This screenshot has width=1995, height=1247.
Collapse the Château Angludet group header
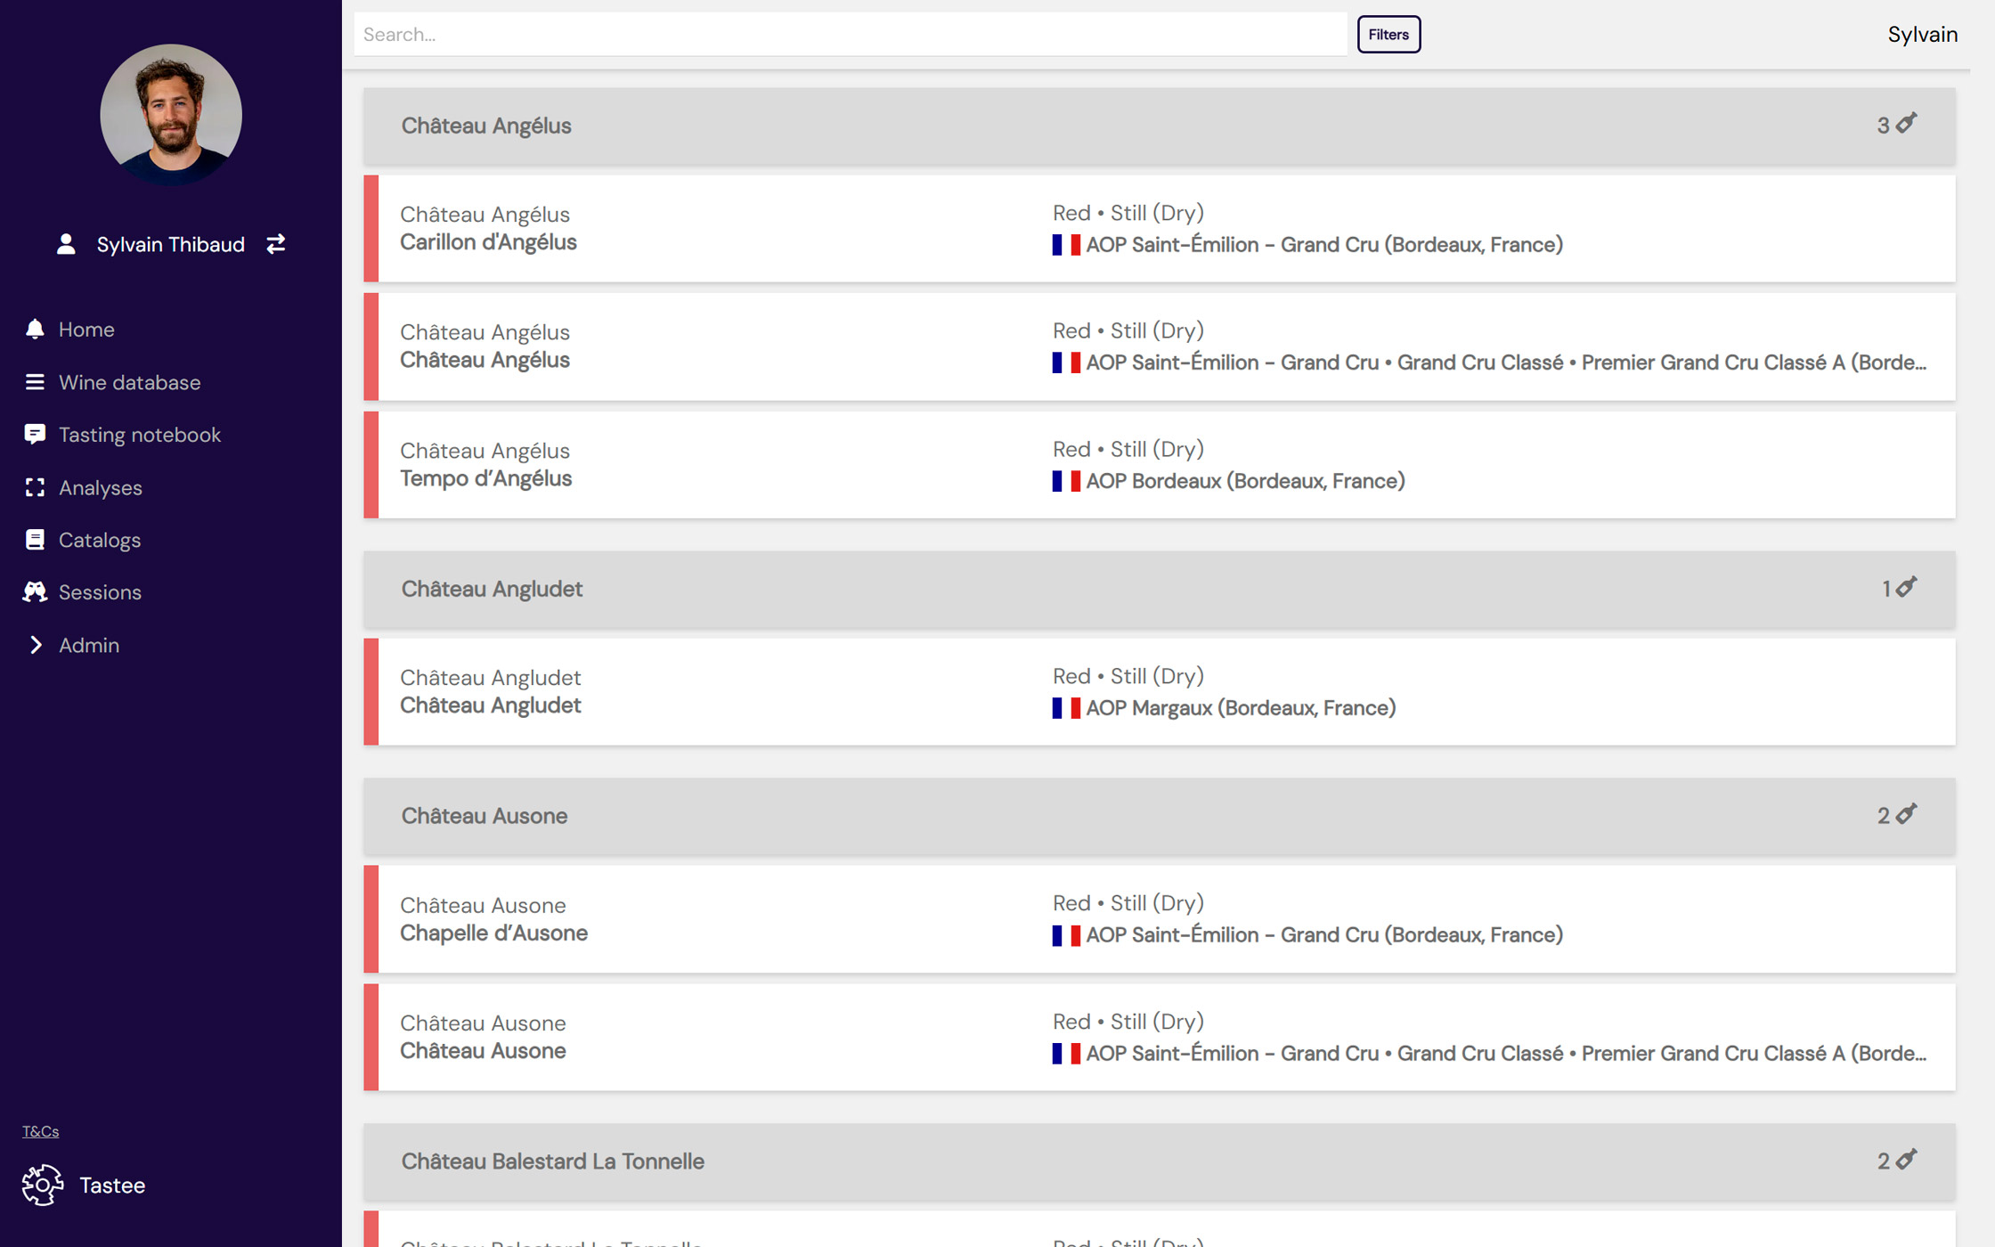tap(1159, 589)
